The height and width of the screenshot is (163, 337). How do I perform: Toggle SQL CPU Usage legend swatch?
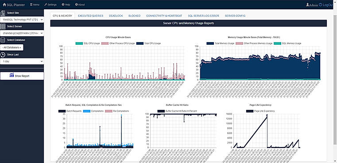(x=79, y=43)
